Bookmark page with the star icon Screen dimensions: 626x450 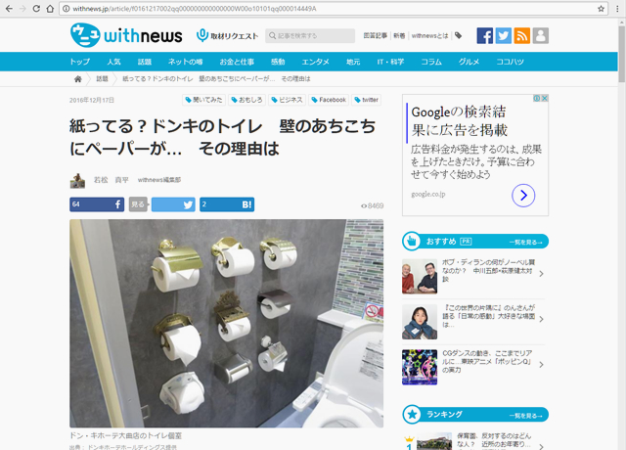tap(601, 9)
